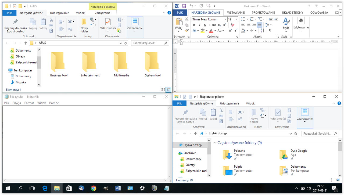The image size is (344, 195).
Task: Apply italic formatting in Word
Action: (199, 25)
